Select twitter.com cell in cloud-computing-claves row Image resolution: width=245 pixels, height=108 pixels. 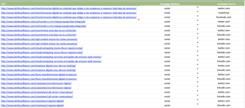224,48
